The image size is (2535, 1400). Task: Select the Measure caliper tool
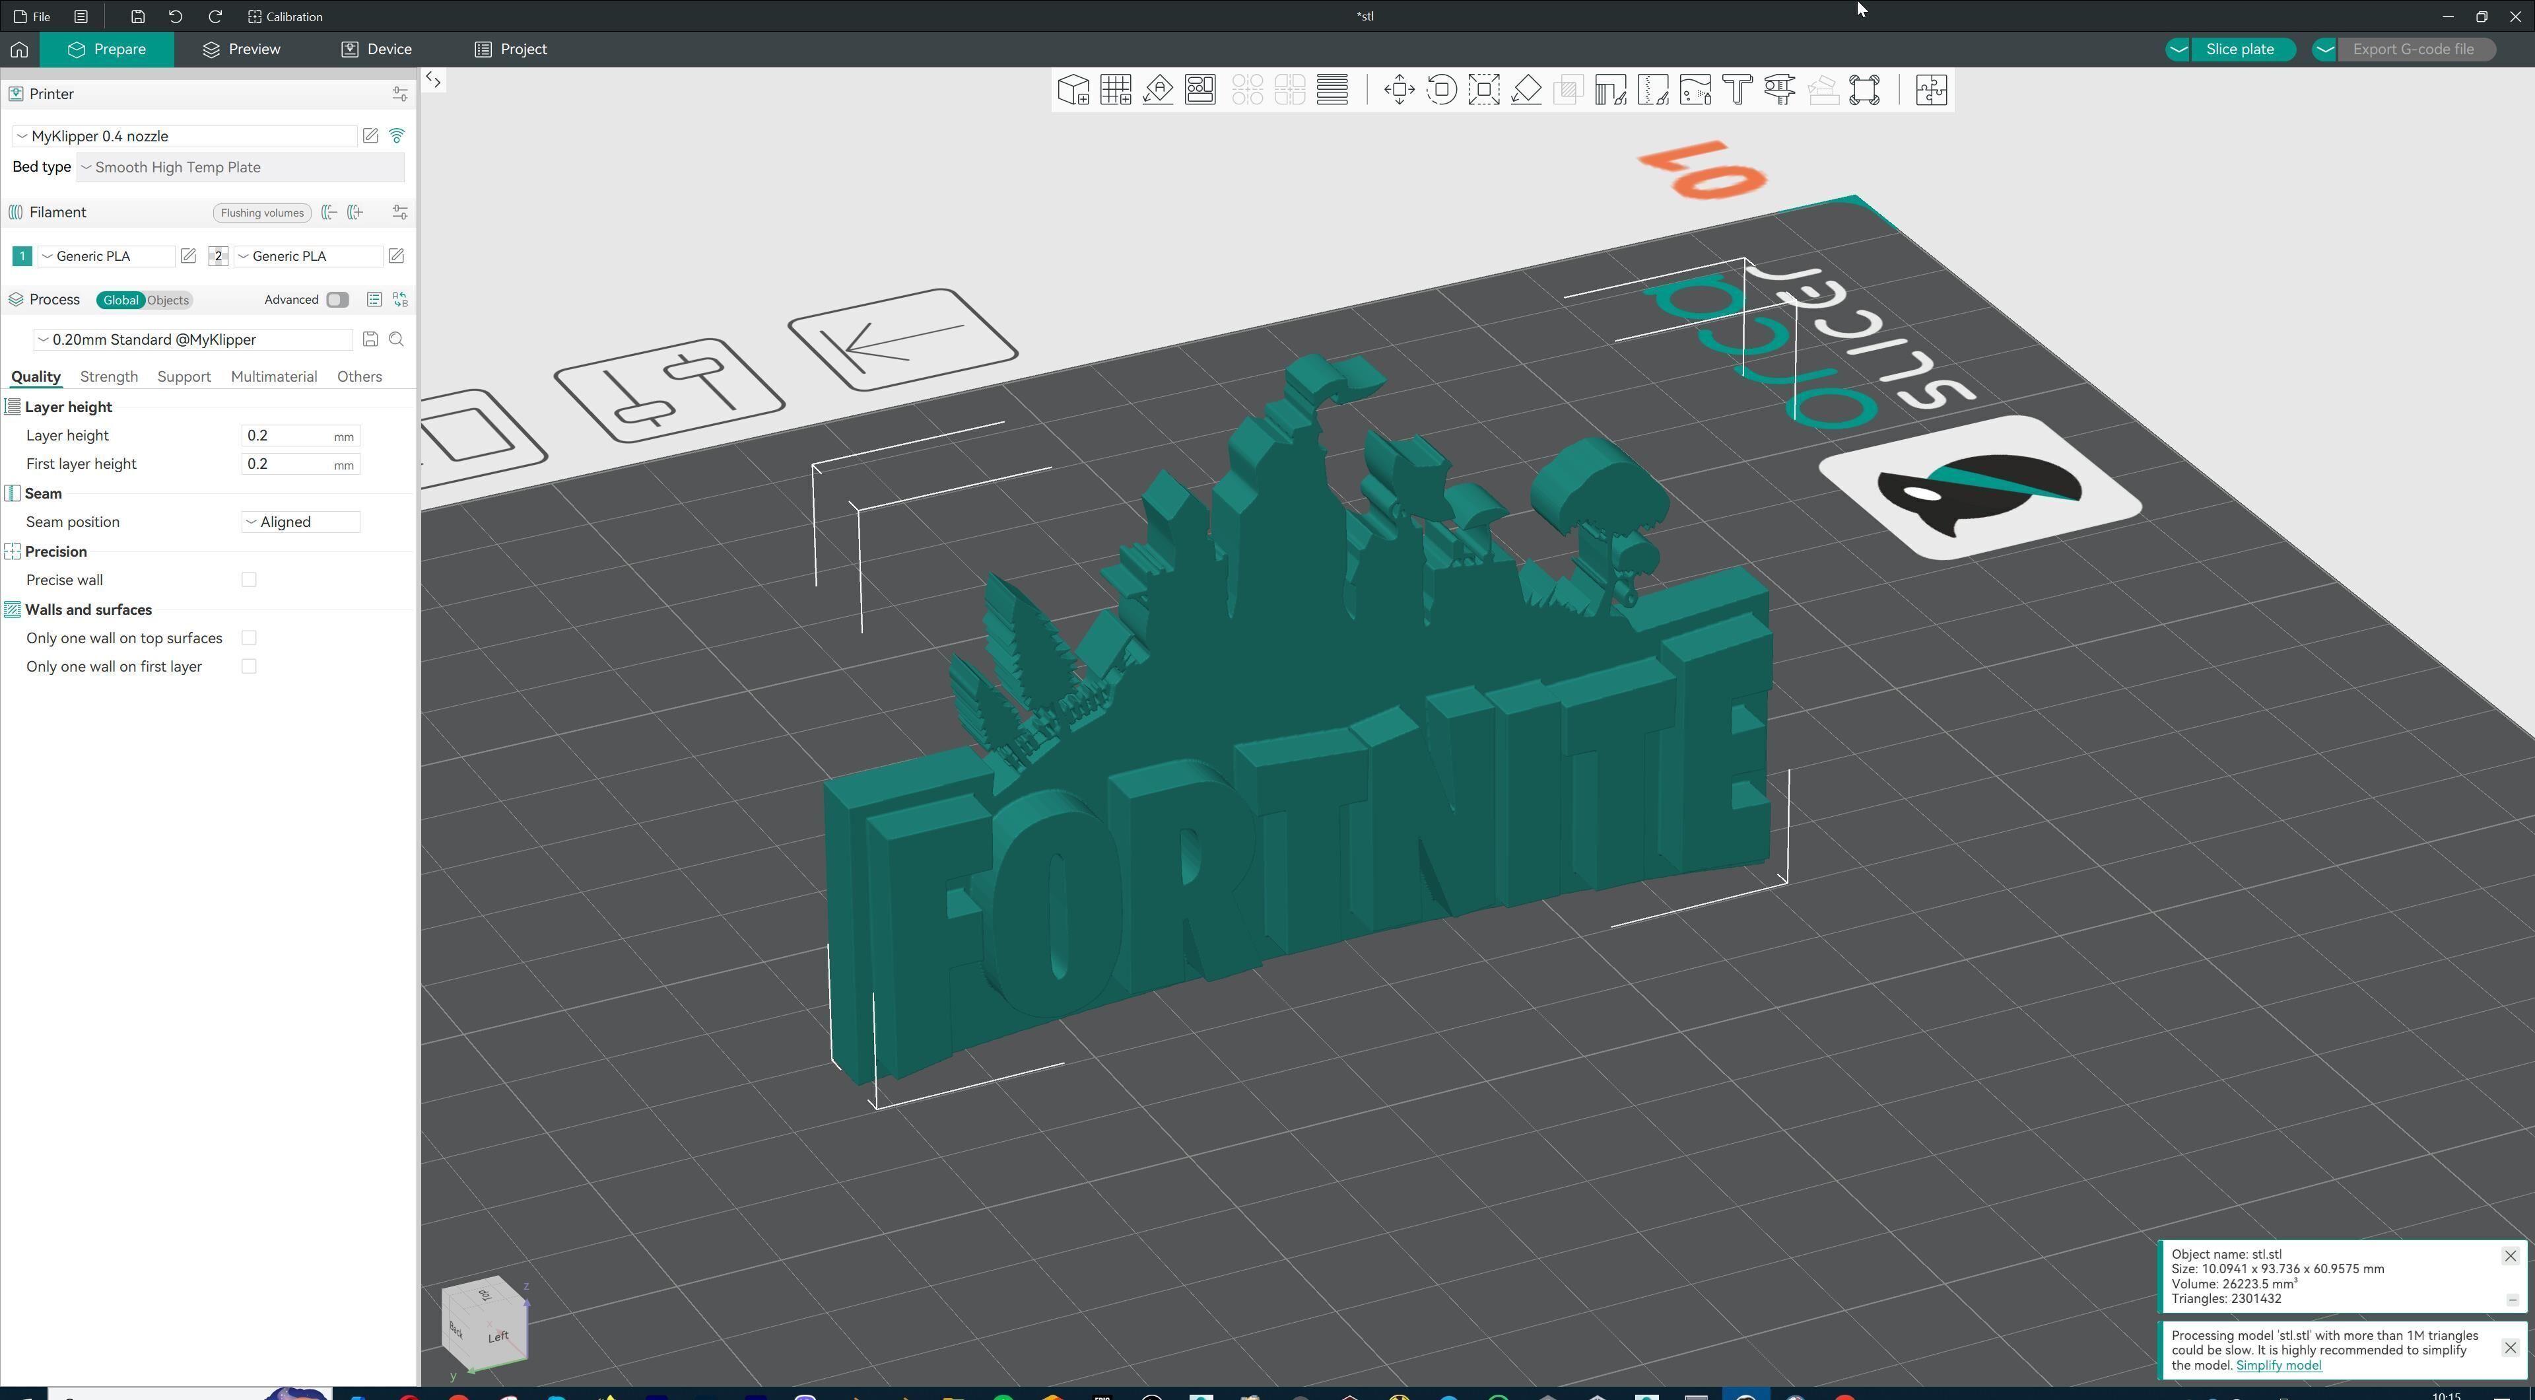click(1780, 90)
